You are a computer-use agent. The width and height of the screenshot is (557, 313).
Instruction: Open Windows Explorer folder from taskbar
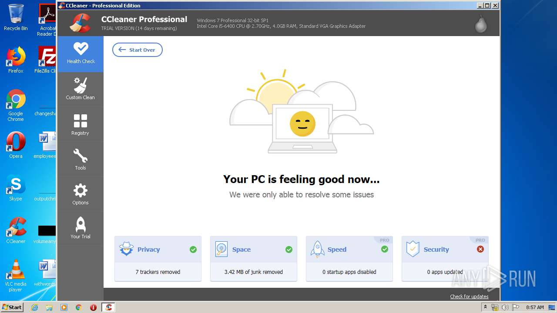49,307
